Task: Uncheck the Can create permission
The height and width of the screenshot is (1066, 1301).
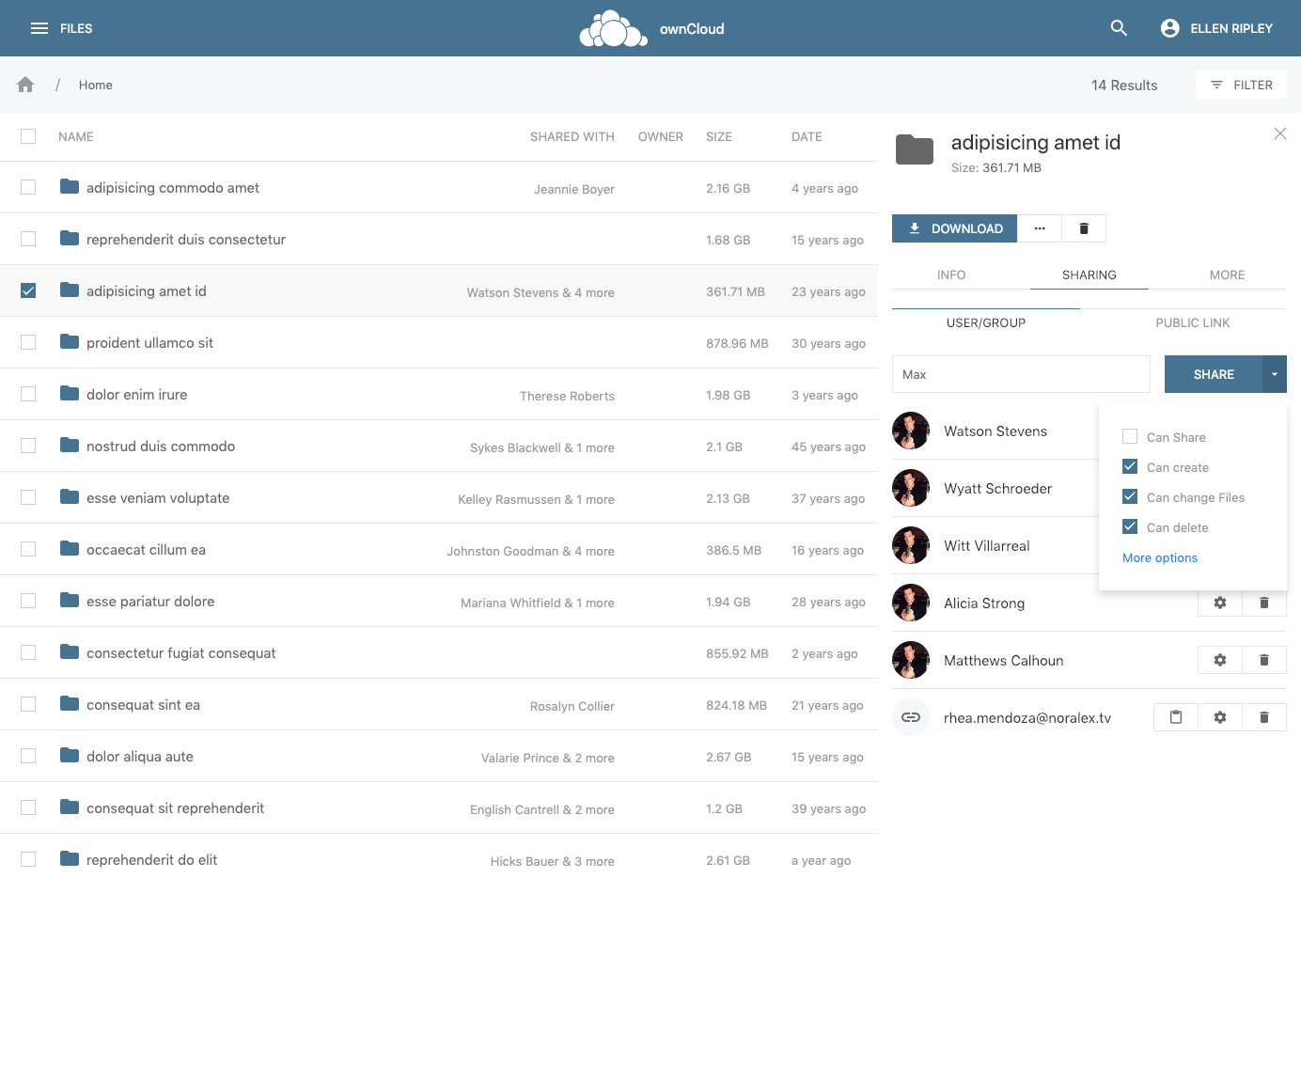Action: point(1130,466)
